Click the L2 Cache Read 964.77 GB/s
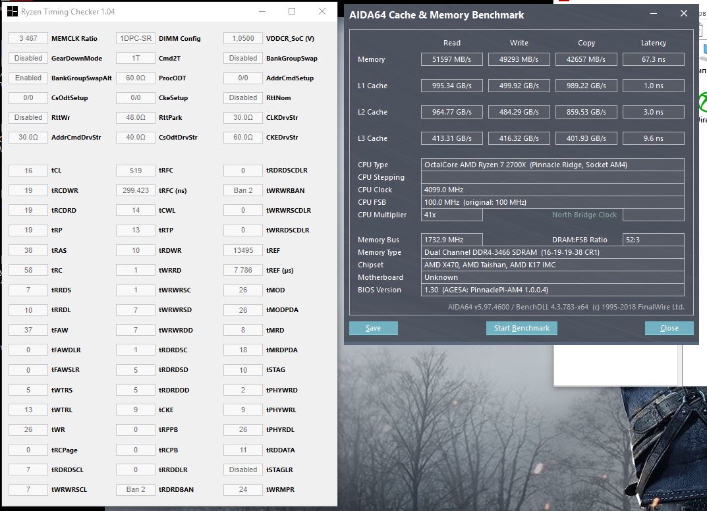 tap(452, 112)
